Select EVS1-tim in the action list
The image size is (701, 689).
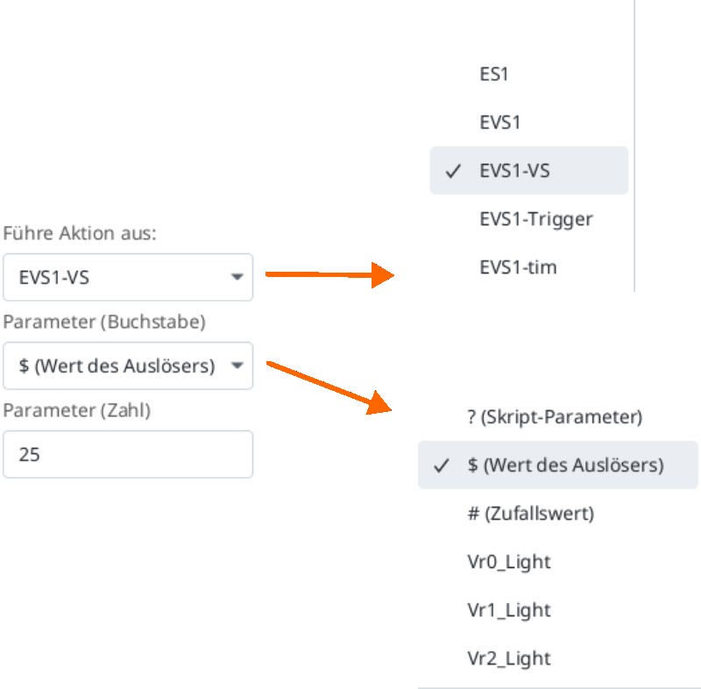[x=529, y=267]
